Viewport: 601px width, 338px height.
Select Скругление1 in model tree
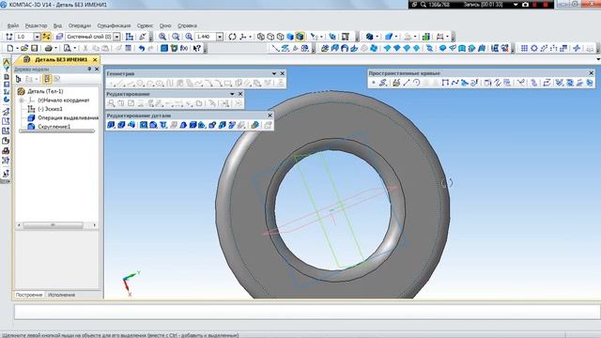pyautogui.click(x=54, y=127)
